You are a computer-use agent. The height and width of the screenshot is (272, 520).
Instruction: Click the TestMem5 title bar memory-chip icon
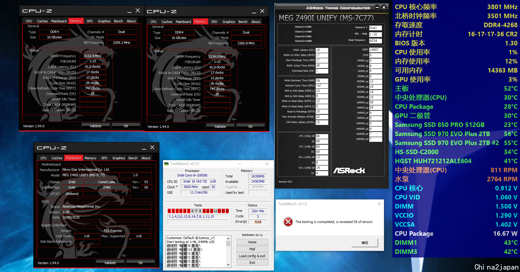pyautogui.click(x=166, y=164)
